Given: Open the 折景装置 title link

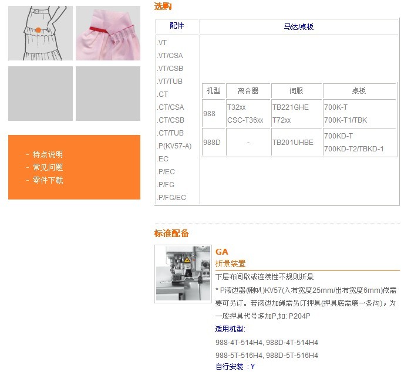Looking at the screenshot, I should 230,263.
